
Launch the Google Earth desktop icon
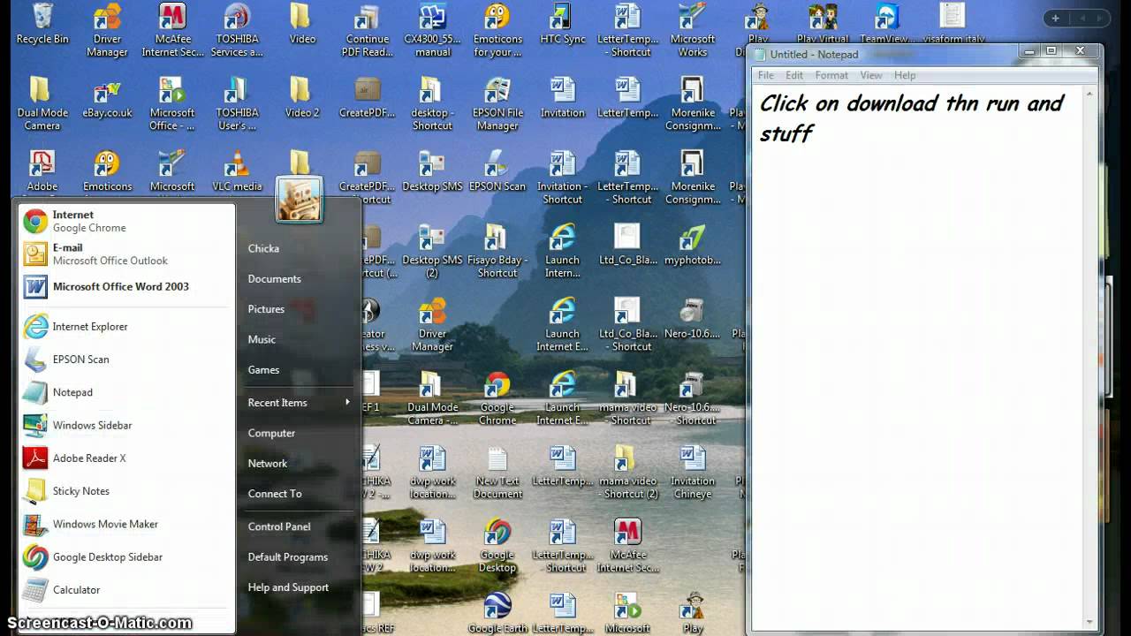point(497,613)
